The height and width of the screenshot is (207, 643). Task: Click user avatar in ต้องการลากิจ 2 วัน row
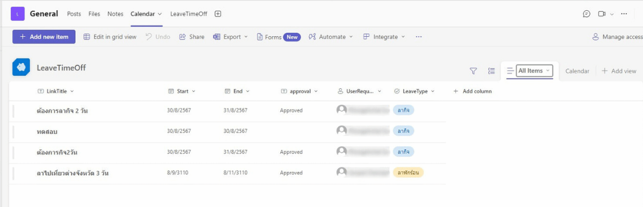[342, 110]
